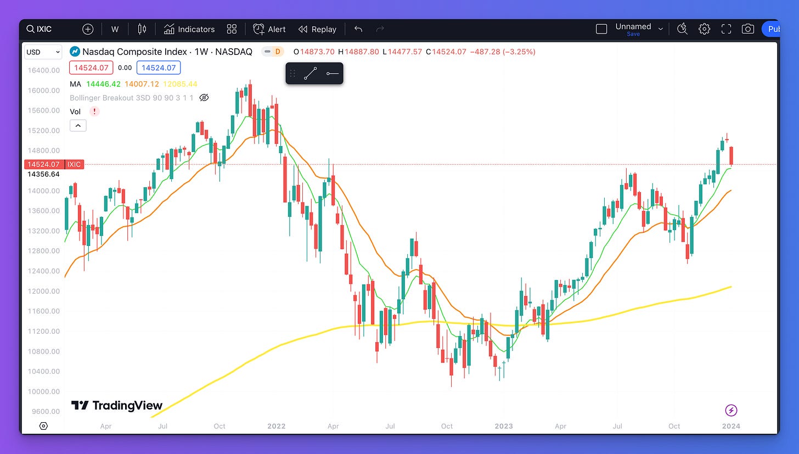Enter fullscreen mode
Image resolution: width=799 pixels, height=454 pixels.
pos(726,29)
